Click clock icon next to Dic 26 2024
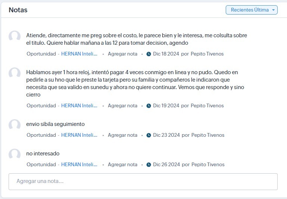This screenshot has width=287, height=199. click(149, 165)
